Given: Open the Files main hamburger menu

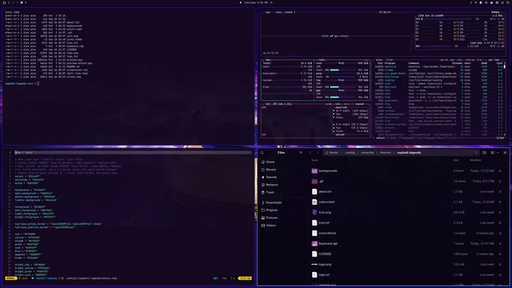Looking at the screenshot, I should pyautogui.click(x=301, y=152).
